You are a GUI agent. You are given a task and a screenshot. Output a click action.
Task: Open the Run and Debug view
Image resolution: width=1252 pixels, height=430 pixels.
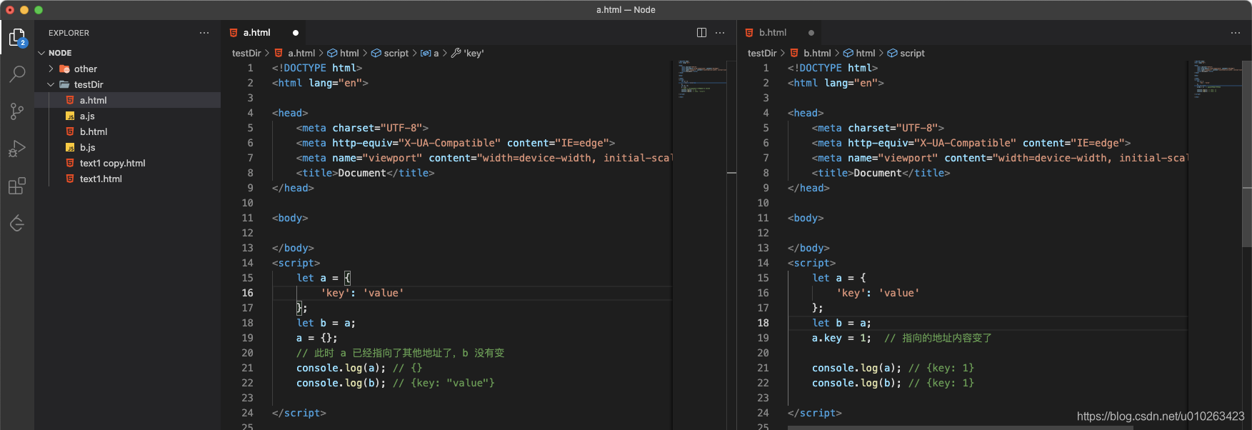click(17, 149)
